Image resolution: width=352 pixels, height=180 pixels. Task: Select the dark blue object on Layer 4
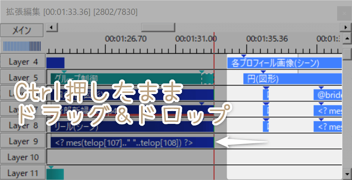55,63
